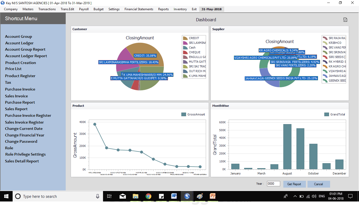Click the Exit menu item

tap(194, 9)
